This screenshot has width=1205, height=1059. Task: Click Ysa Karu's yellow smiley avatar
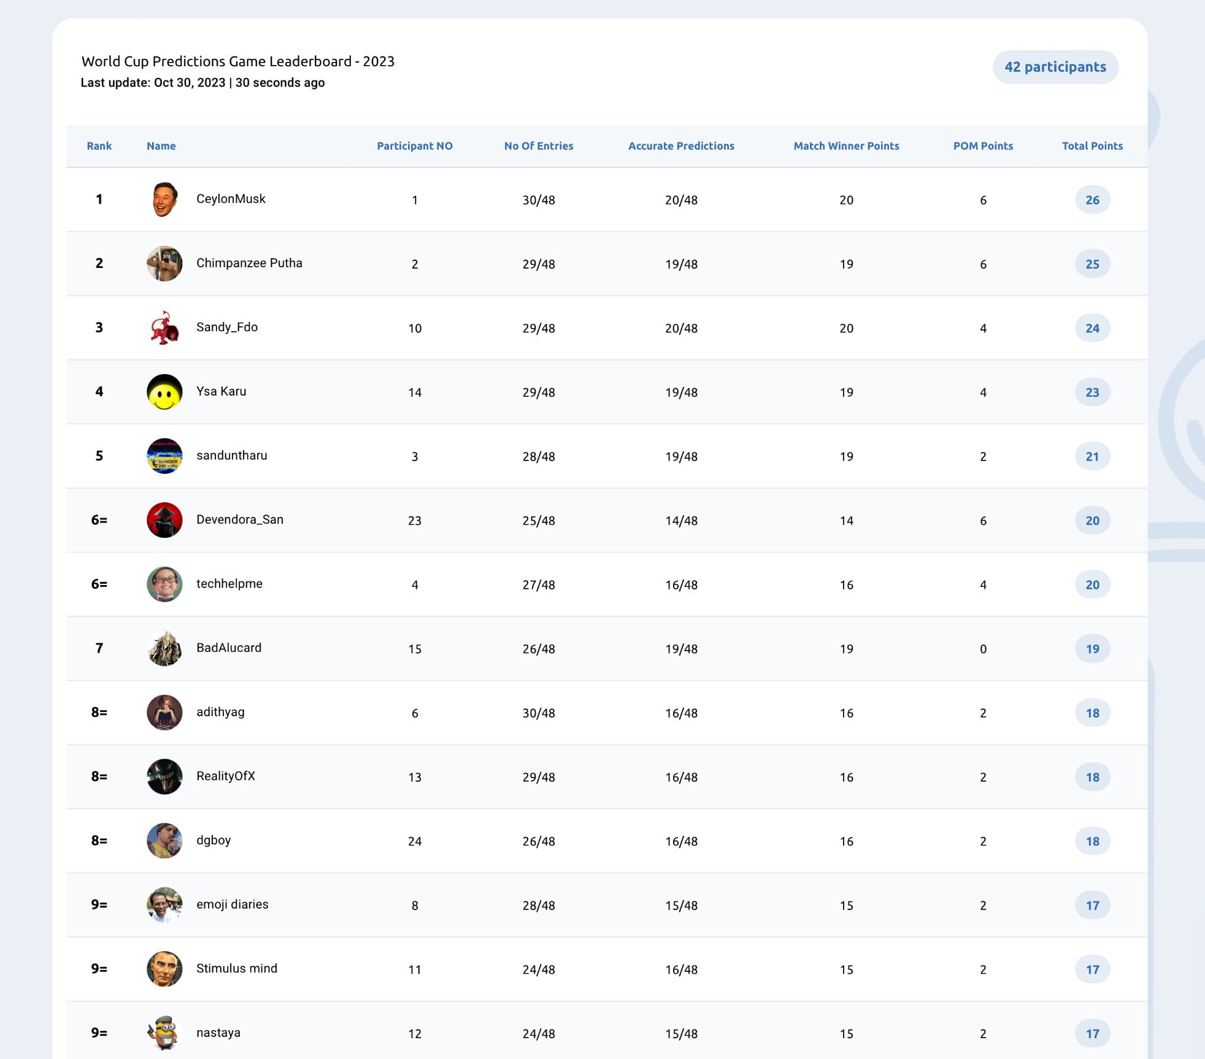click(x=164, y=392)
